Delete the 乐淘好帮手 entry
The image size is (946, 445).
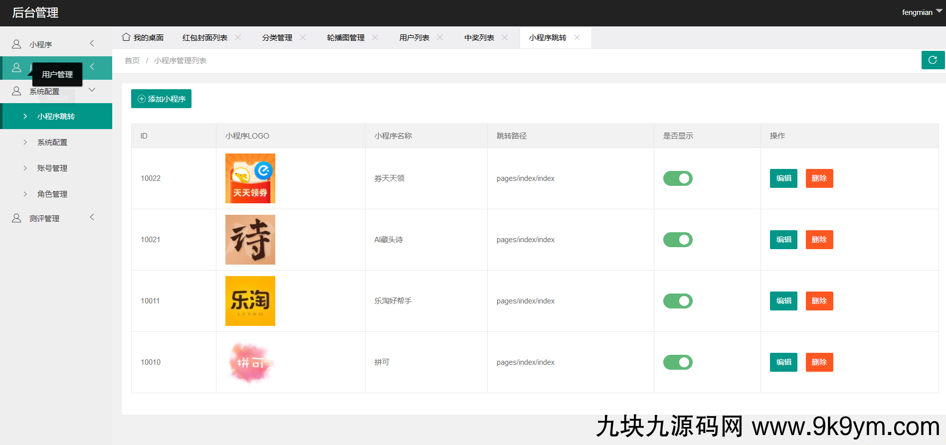point(819,301)
